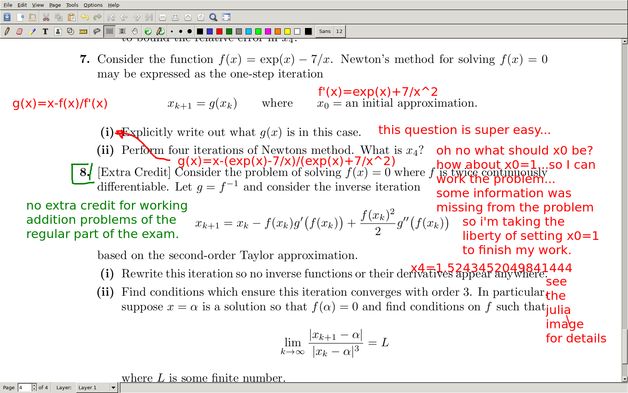Click the Undo arrow
The height and width of the screenshot is (393, 628).
pos(85,17)
